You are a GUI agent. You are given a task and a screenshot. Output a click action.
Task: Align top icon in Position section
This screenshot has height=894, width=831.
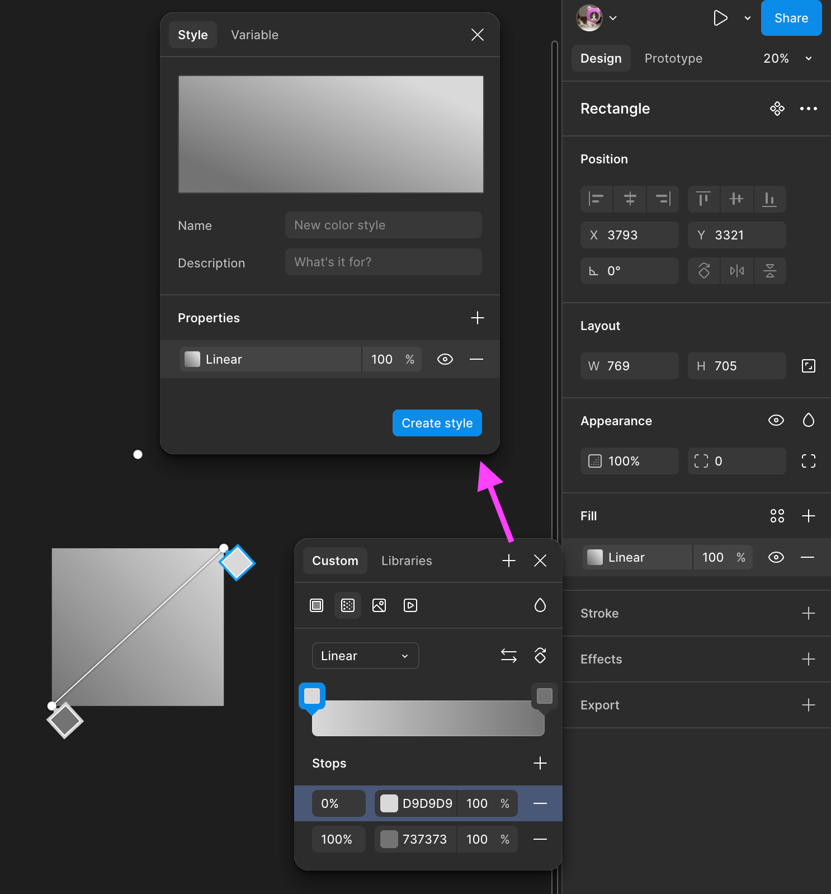click(x=704, y=199)
